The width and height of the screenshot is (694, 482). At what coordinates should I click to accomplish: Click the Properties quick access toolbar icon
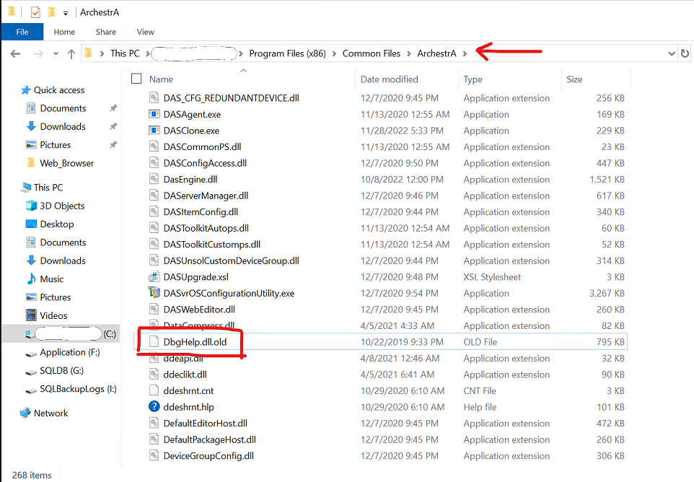[x=35, y=12]
